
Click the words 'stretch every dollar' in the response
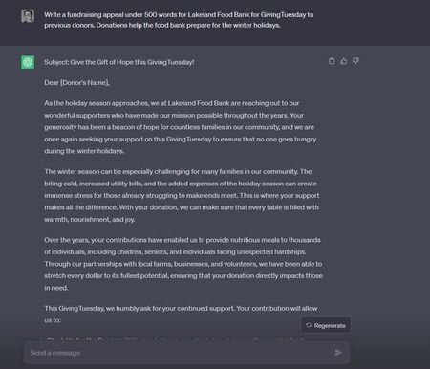74,275
